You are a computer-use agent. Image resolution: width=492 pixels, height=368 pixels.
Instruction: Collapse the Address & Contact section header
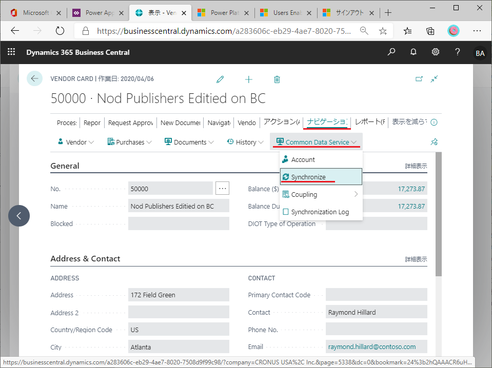coord(85,259)
